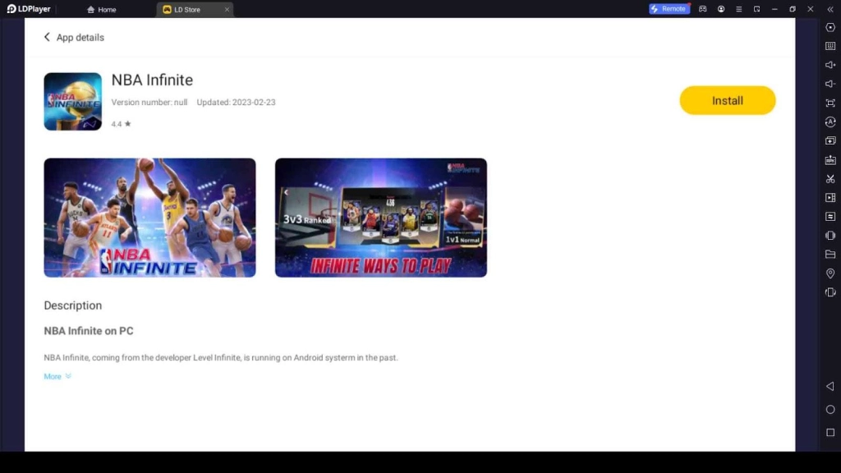Open the NBA Infinite players screenshot thumbnail
Screen dimensions: 841x473
(149, 218)
